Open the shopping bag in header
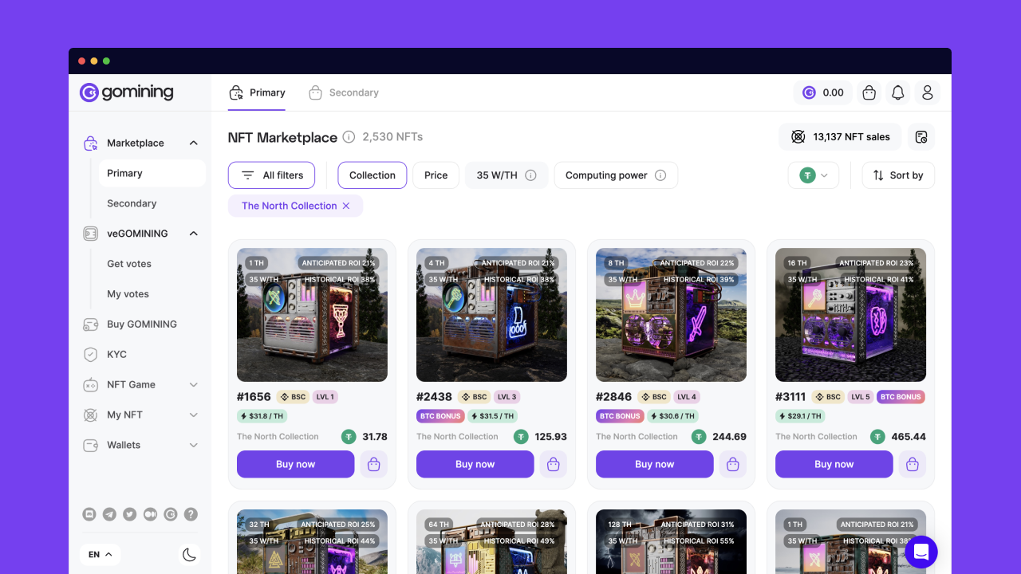This screenshot has width=1021, height=574. pos(869,93)
